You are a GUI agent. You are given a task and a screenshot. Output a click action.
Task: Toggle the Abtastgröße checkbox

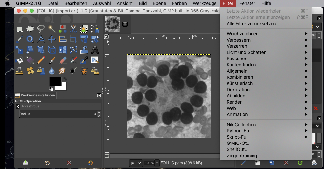(18, 106)
